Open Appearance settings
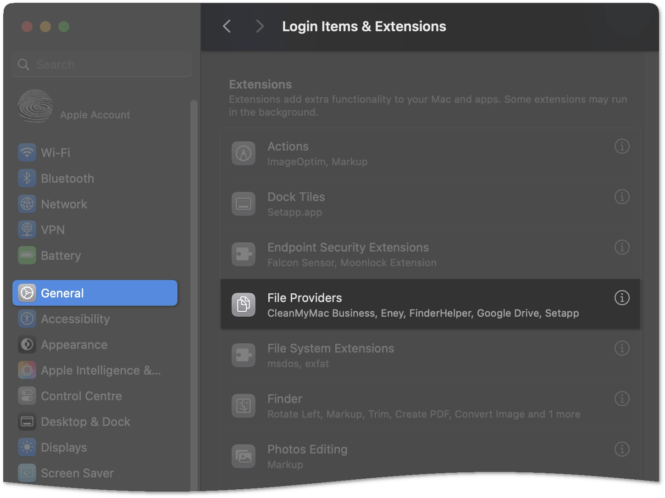 [x=95, y=344]
